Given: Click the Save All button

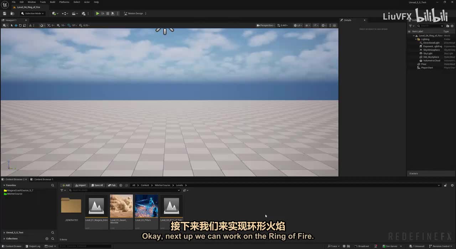Looking at the screenshot, I should tap(97, 185).
